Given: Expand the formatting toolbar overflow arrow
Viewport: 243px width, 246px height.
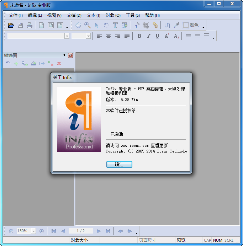Looking at the screenshot, I should [x=213, y=38].
